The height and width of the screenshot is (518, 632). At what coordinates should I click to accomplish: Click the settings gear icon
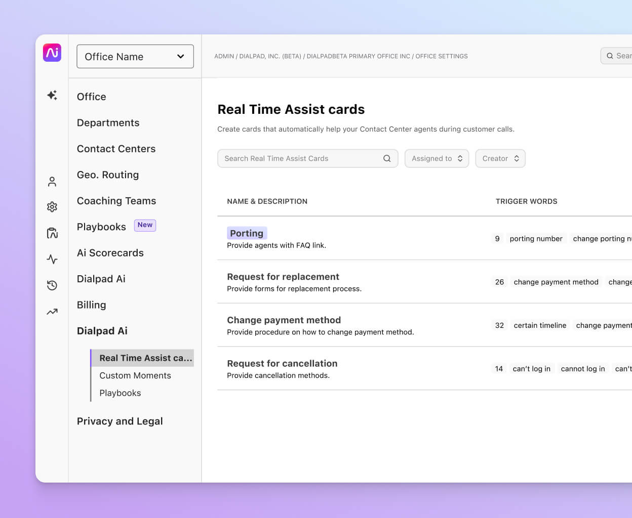coord(52,206)
